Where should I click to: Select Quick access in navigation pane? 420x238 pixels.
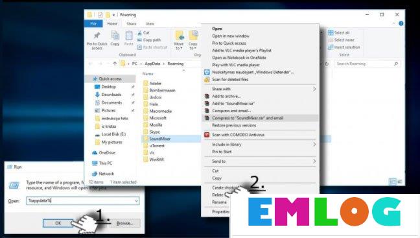(110, 78)
